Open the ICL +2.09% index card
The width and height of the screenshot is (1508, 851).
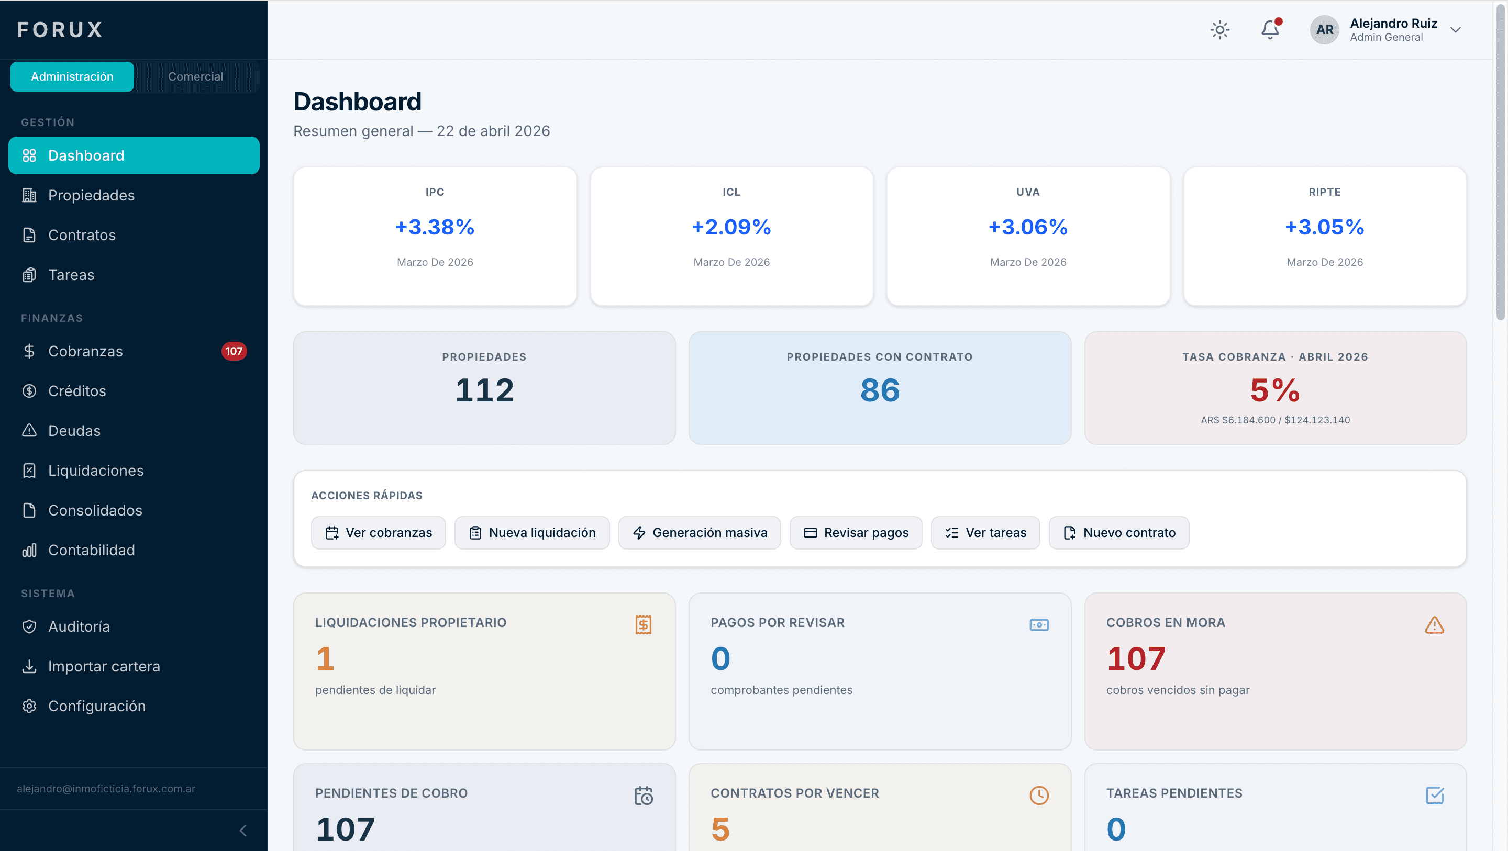731,237
